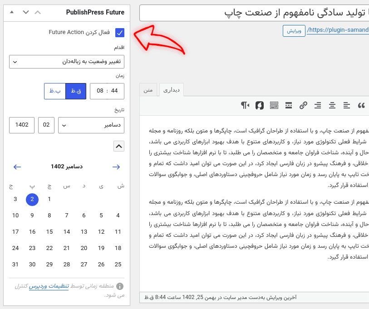
Task: Click the text direction paragraph icon
Action: (245, 105)
